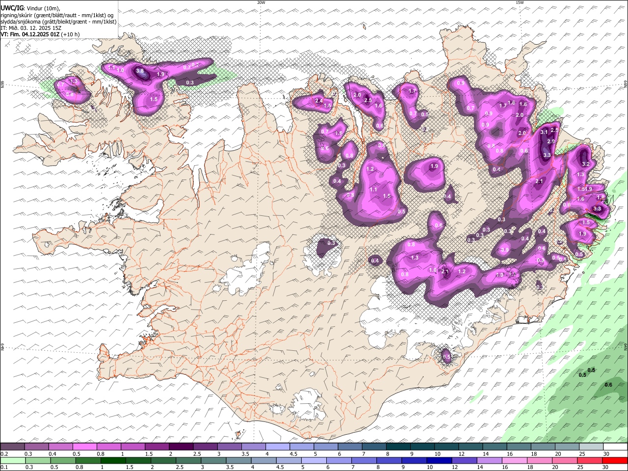The width and height of the screenshot is (628, 471).
Task: Click the 30 label in the rain legend
Action: pos(605,468)
